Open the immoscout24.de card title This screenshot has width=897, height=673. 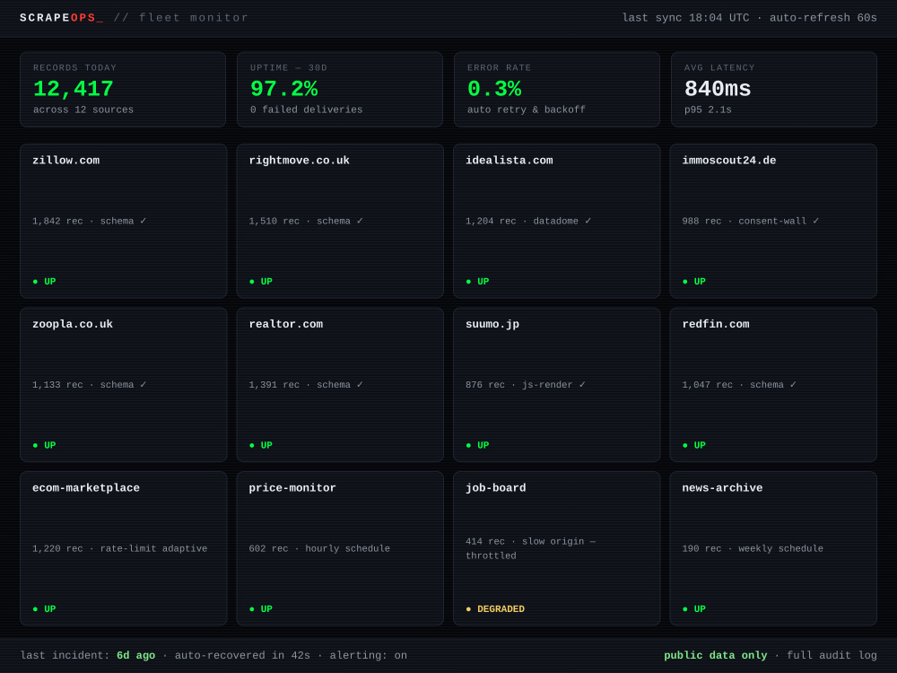tap(728, 161)
